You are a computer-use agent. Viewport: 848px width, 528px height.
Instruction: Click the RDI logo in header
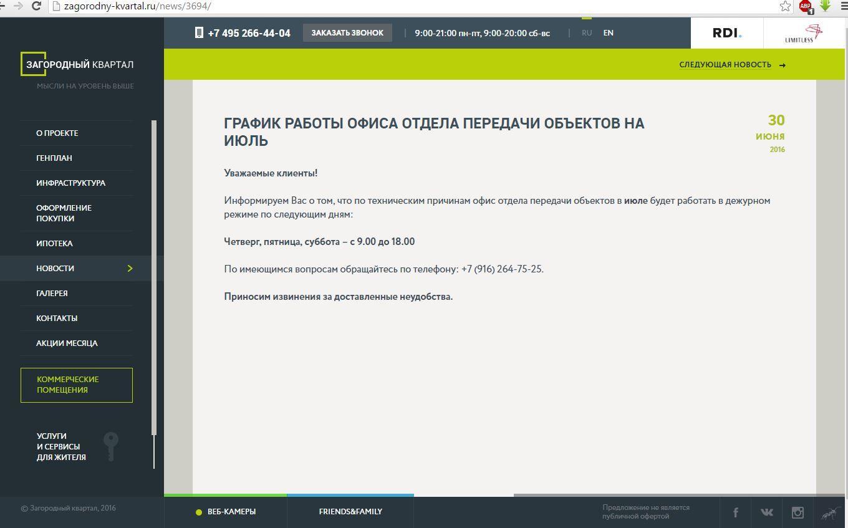727,33
